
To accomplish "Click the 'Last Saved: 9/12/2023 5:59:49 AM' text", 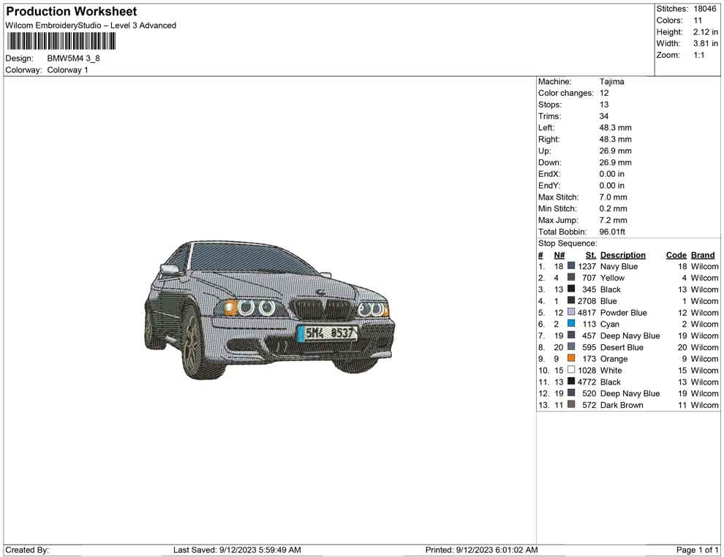I will (237, 550).
